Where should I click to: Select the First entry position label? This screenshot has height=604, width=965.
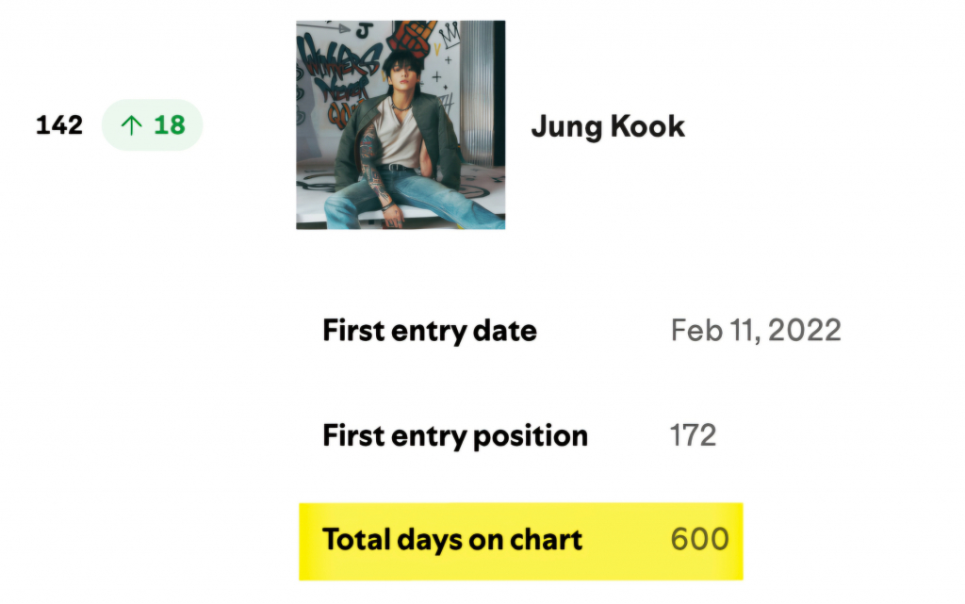455,435
